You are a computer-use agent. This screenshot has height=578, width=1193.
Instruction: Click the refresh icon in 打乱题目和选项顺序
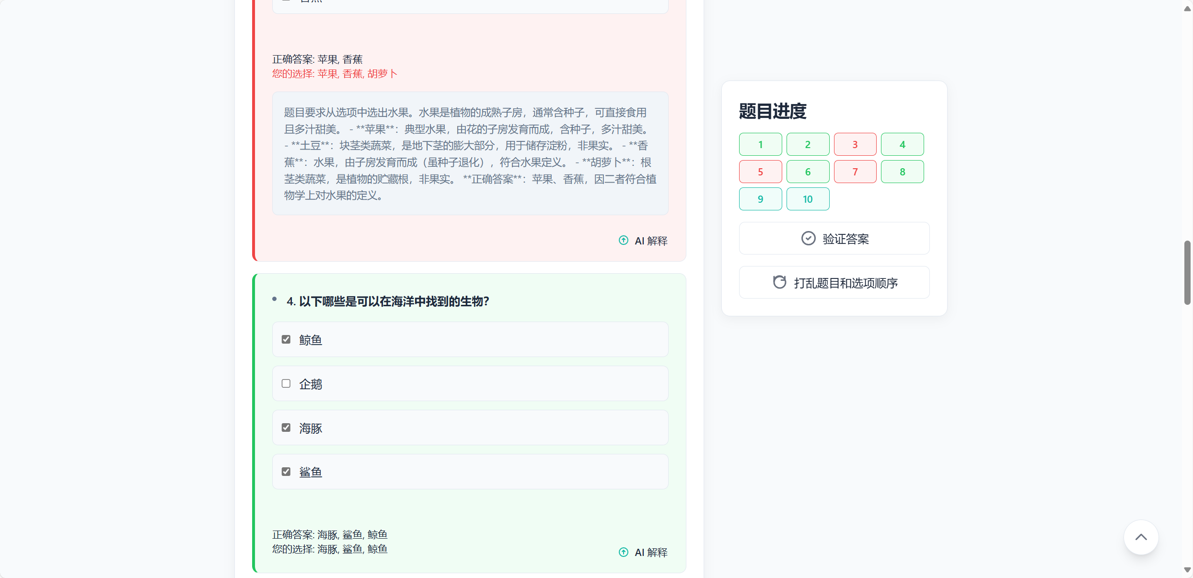pyautogui.click(x=779, y=282)
